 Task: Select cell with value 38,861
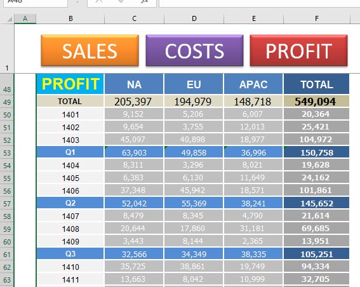[x=194, y=267]
